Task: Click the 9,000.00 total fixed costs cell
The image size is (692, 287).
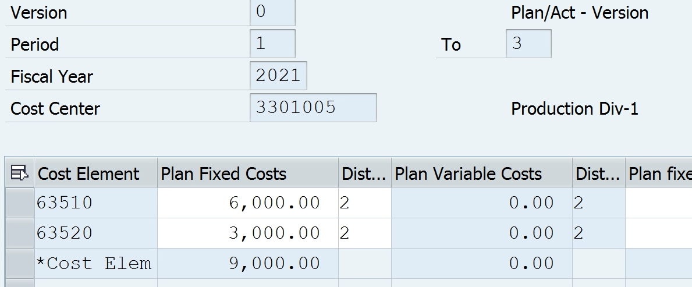Action: [x=247, y=263]
